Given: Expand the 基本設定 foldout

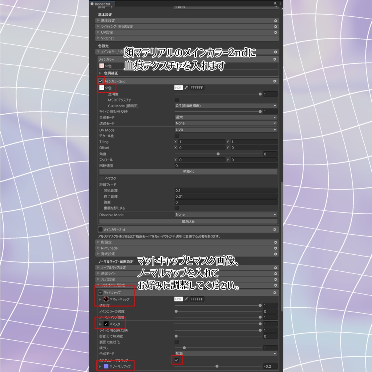Looking at the screenshot, I should point(98,21).
